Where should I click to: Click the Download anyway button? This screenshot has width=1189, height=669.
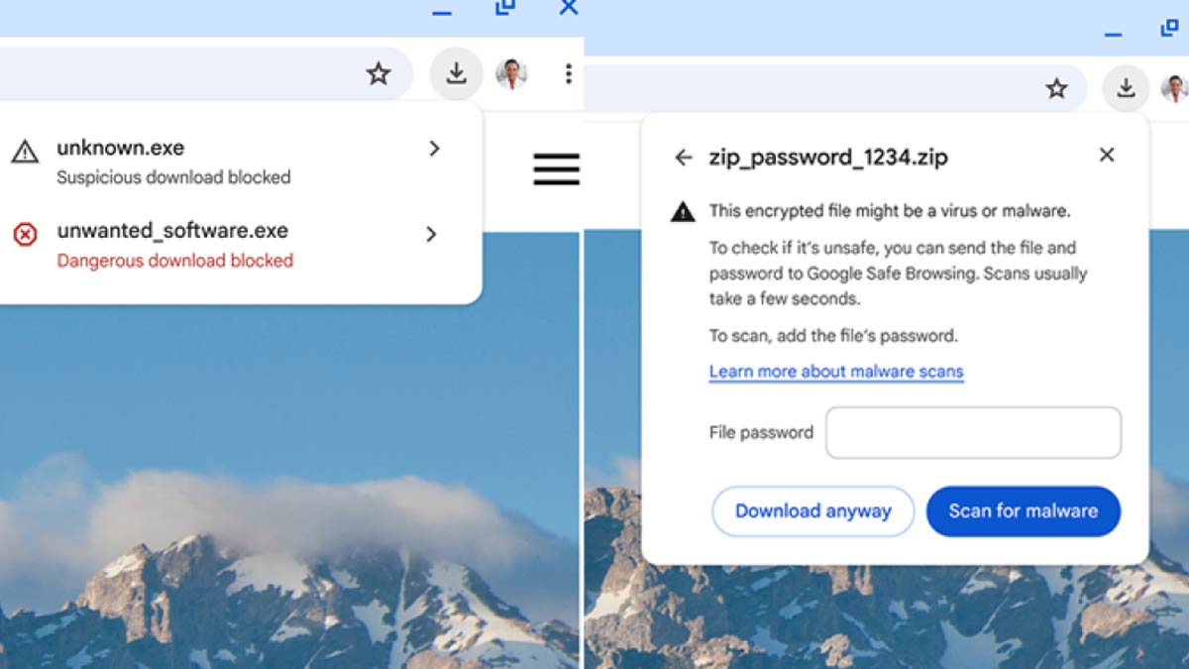(x=812, y=511)
